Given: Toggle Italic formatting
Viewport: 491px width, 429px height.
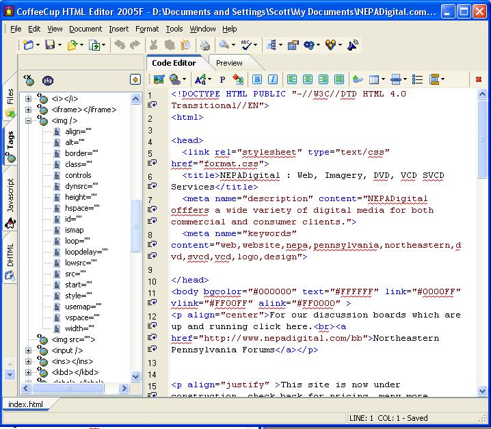Looking at the screenshot, I should click(273, 79).
